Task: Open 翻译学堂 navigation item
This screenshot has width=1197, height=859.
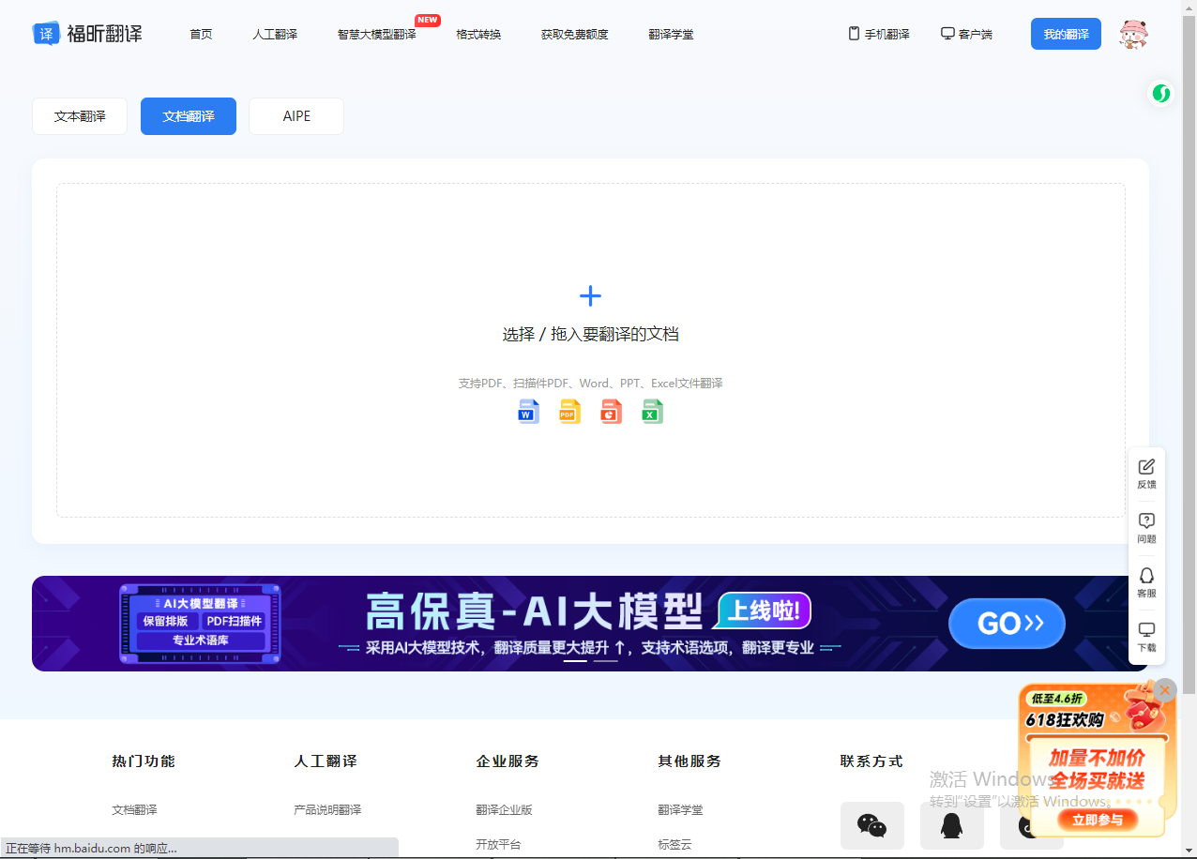Action: 671,34
